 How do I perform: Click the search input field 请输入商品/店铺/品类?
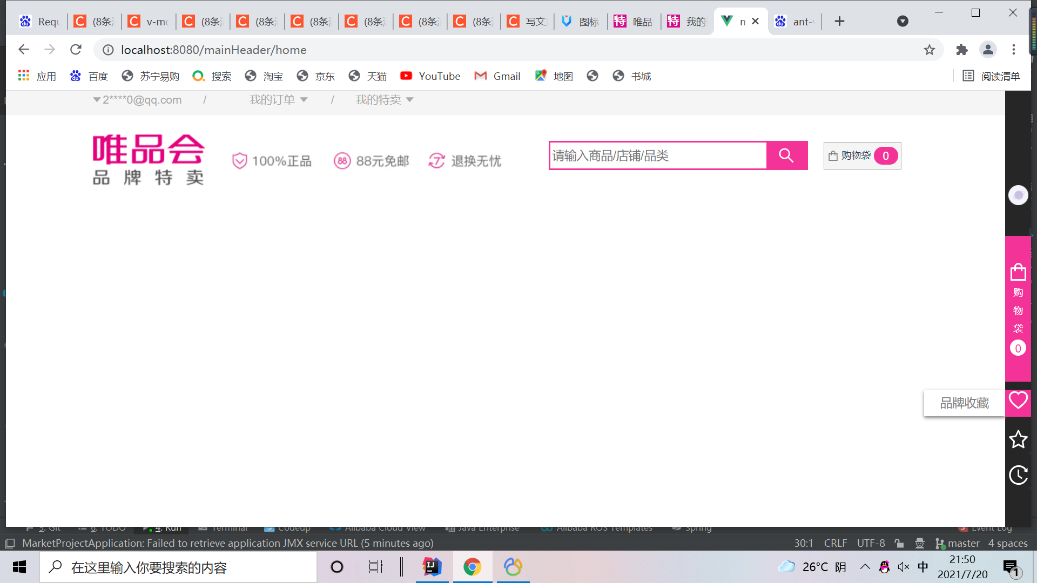[658, 155]
